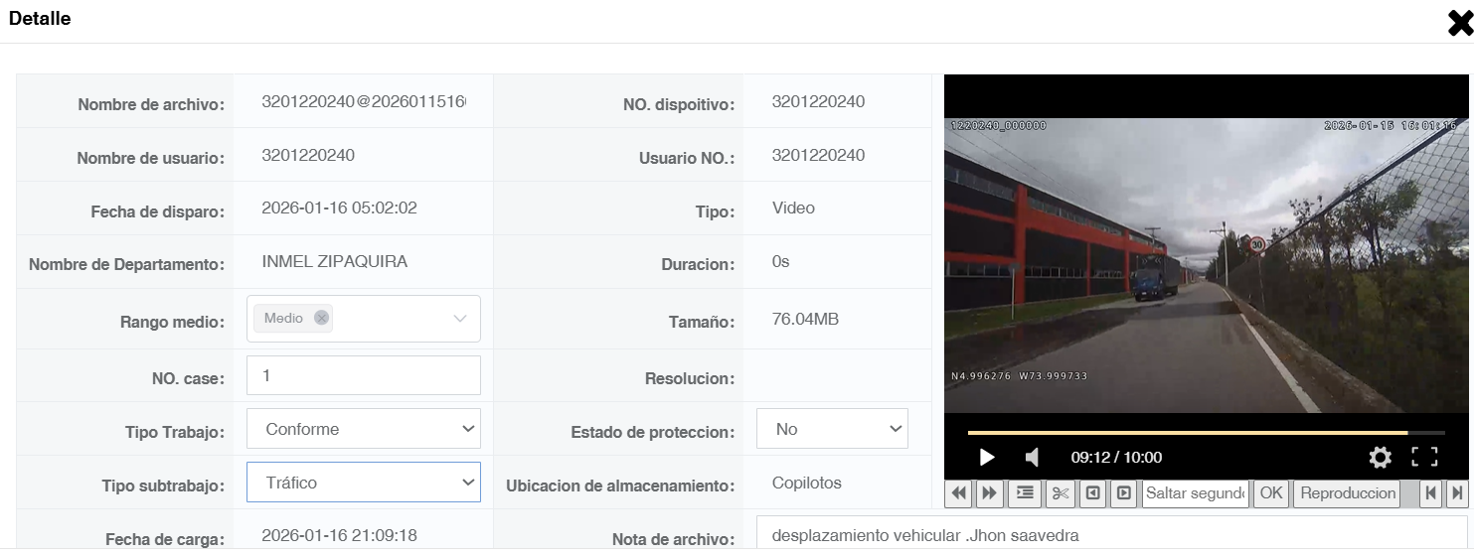Play the video
The height and width of the screenshot is (555, 1474).
tap(987, 458)
